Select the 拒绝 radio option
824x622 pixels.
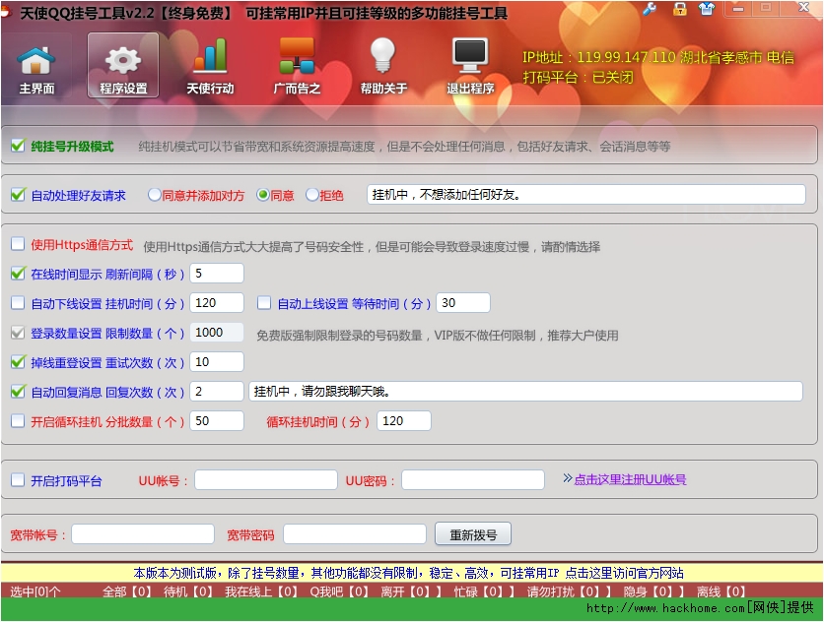click(x=312, y=195)
